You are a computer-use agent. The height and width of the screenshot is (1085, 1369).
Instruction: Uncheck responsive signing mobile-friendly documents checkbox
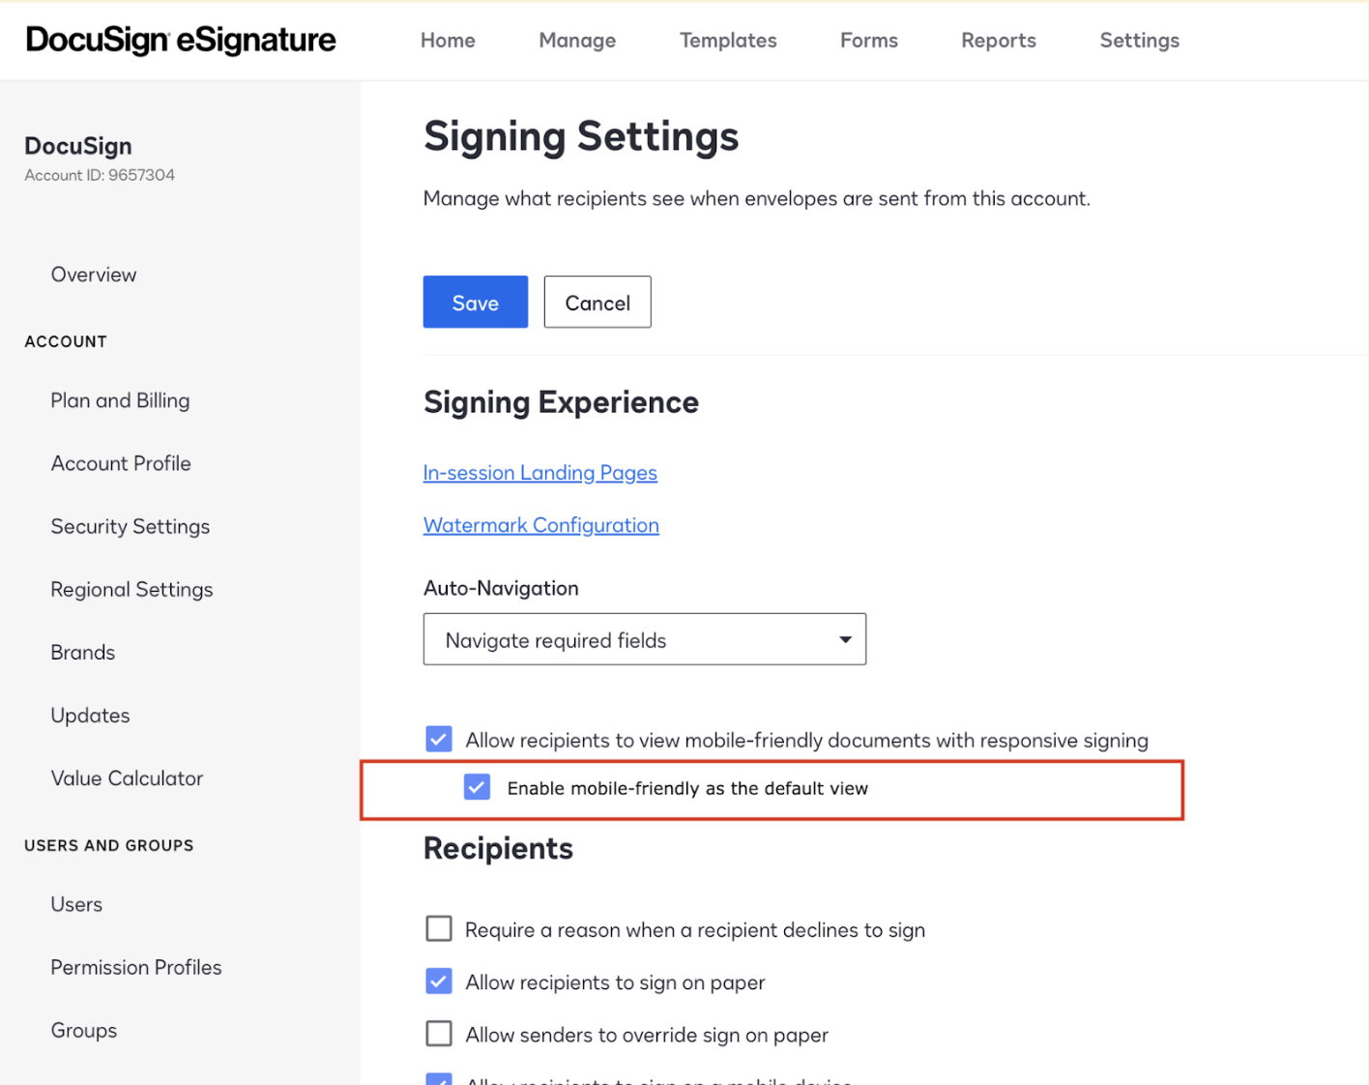[x=439, y=740]
